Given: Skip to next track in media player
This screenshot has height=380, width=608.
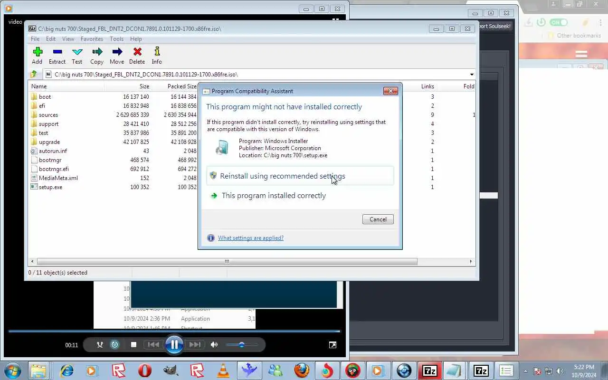Looking at the screenshot, I should [x=195, y=345].
